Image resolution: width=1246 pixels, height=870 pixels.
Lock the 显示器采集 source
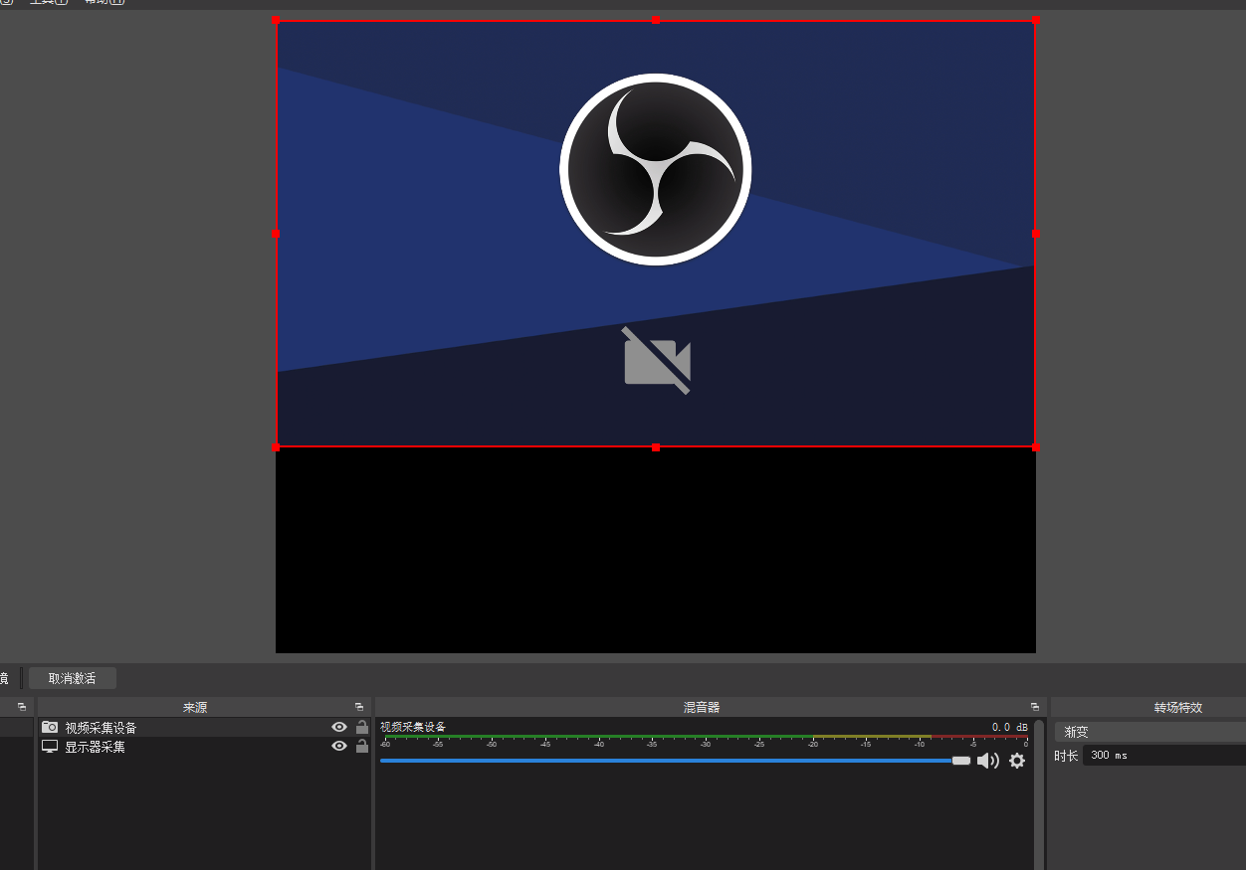362,746
